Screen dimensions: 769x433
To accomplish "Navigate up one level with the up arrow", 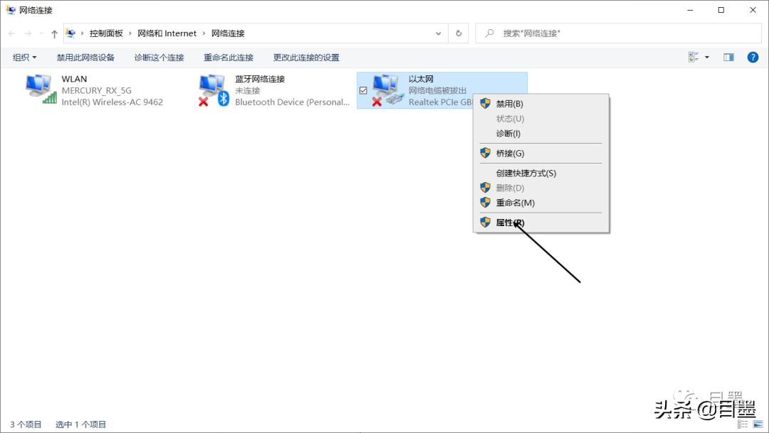I will click(x=54, y=33).
